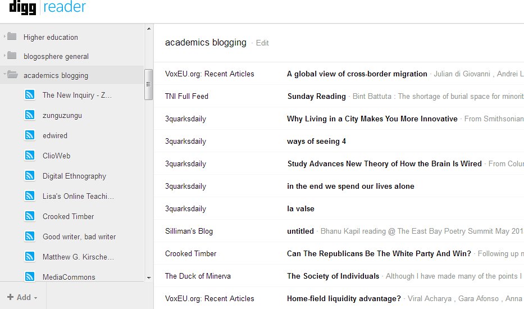This screenshot has width=524, height=309.
Task: Open Matthew G. Kirsche... feed
Action: pos(78,257)
